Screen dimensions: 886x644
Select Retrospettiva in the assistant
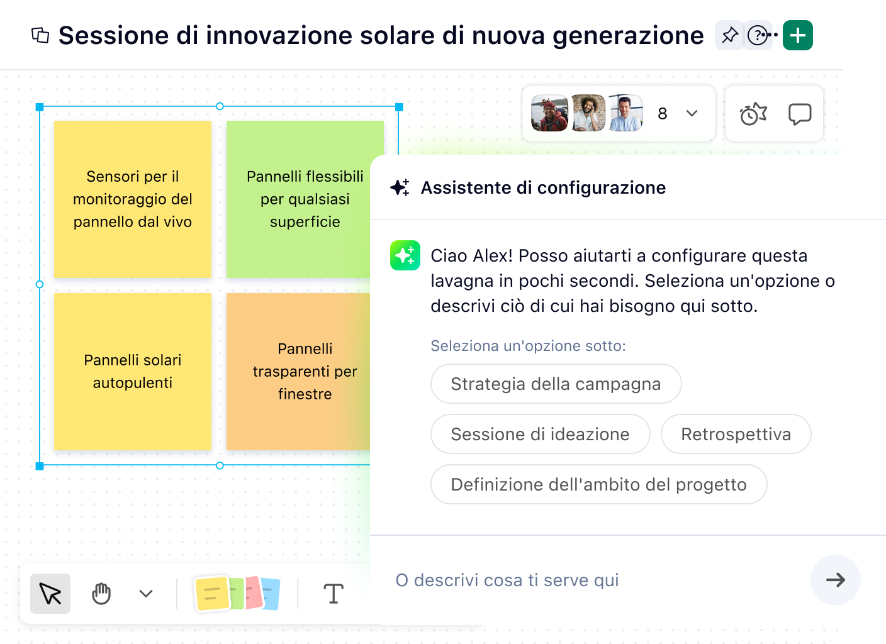tap(736, 434)
